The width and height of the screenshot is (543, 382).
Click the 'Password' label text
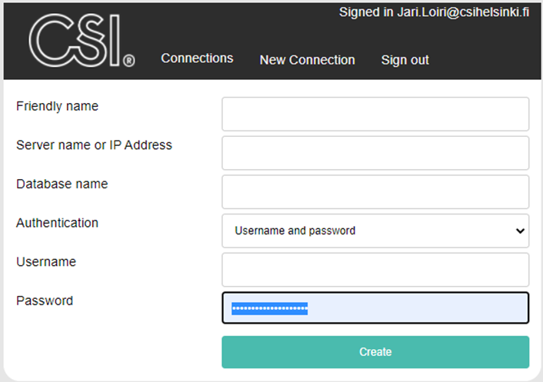pos(45,301)
